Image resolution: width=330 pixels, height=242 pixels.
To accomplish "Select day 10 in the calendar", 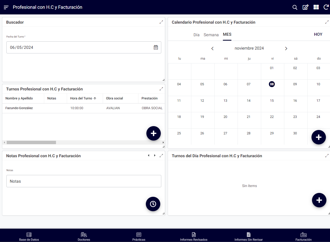I will pos(318,84).
